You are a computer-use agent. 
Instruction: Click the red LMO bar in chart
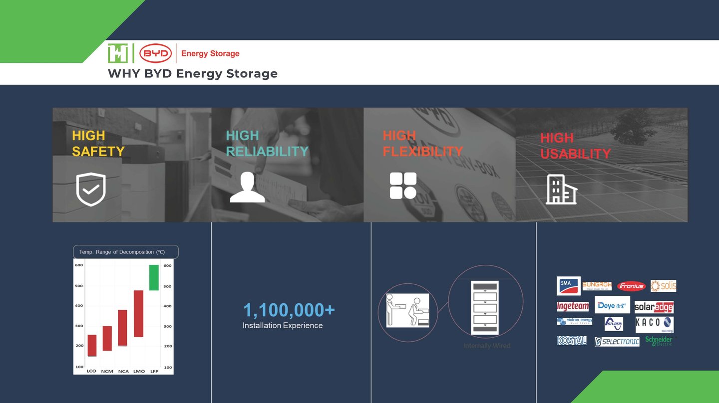coord(138,314)
